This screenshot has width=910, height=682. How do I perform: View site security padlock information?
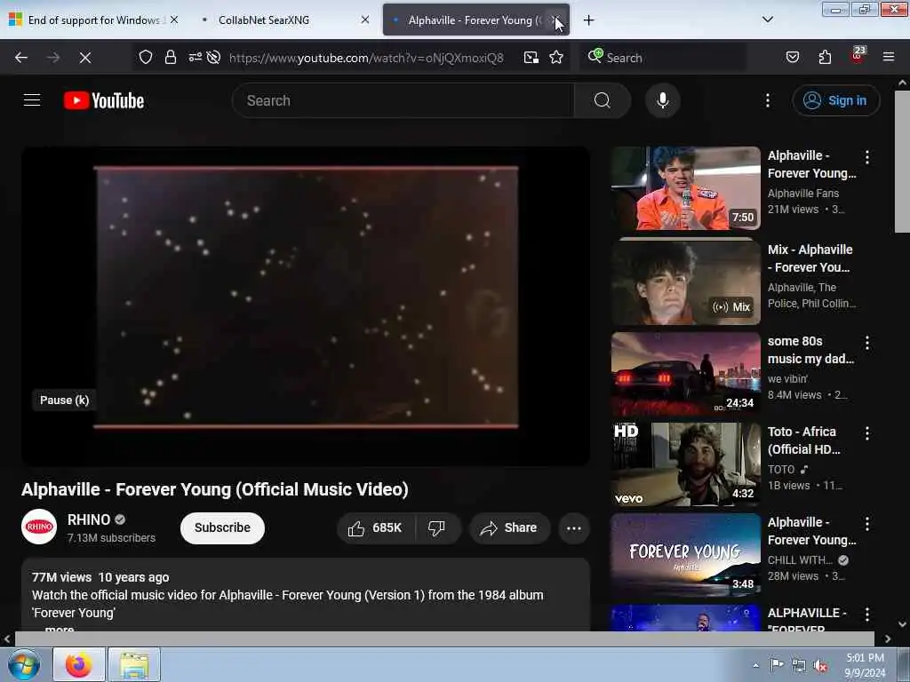click(170, 58)
